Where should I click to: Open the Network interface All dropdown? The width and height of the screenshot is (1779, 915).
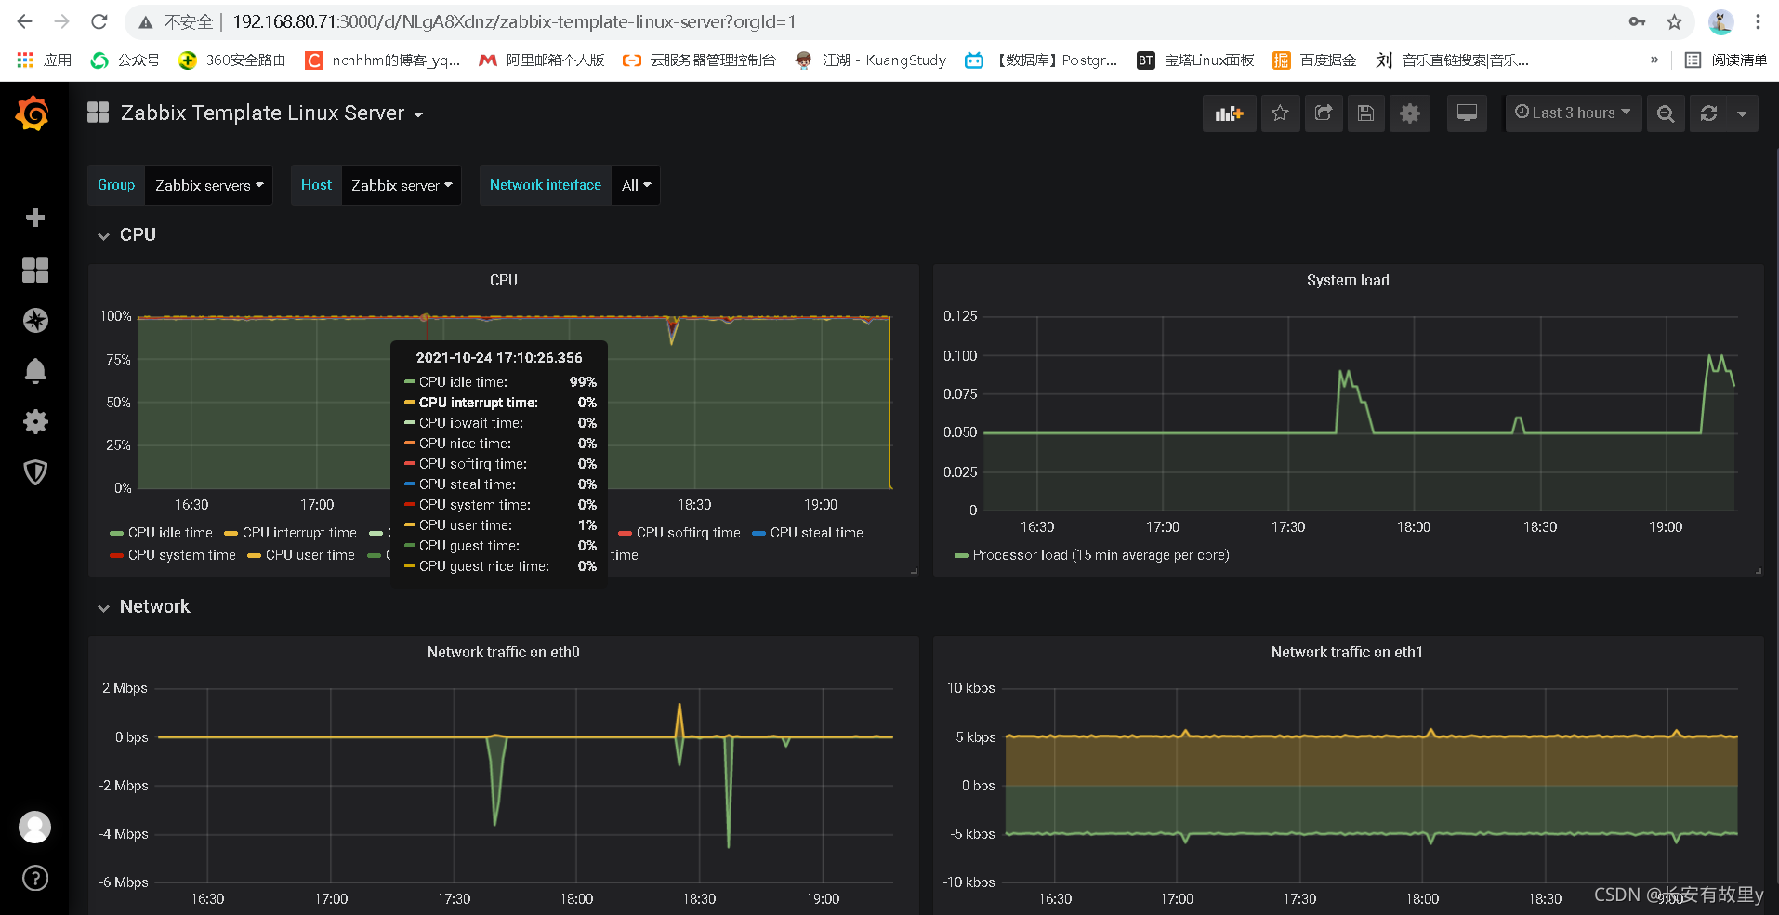636,185
